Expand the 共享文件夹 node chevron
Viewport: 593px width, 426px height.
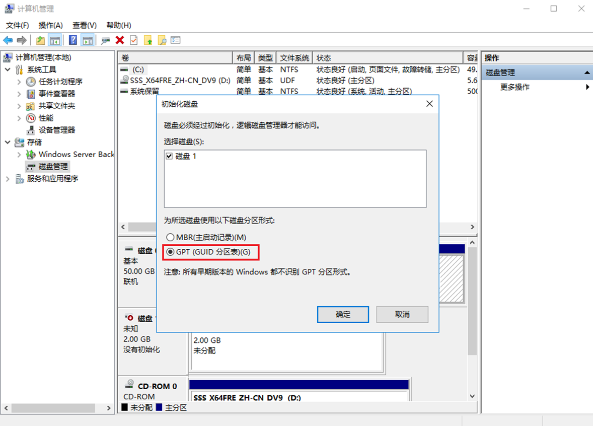(x=19, y=106)
